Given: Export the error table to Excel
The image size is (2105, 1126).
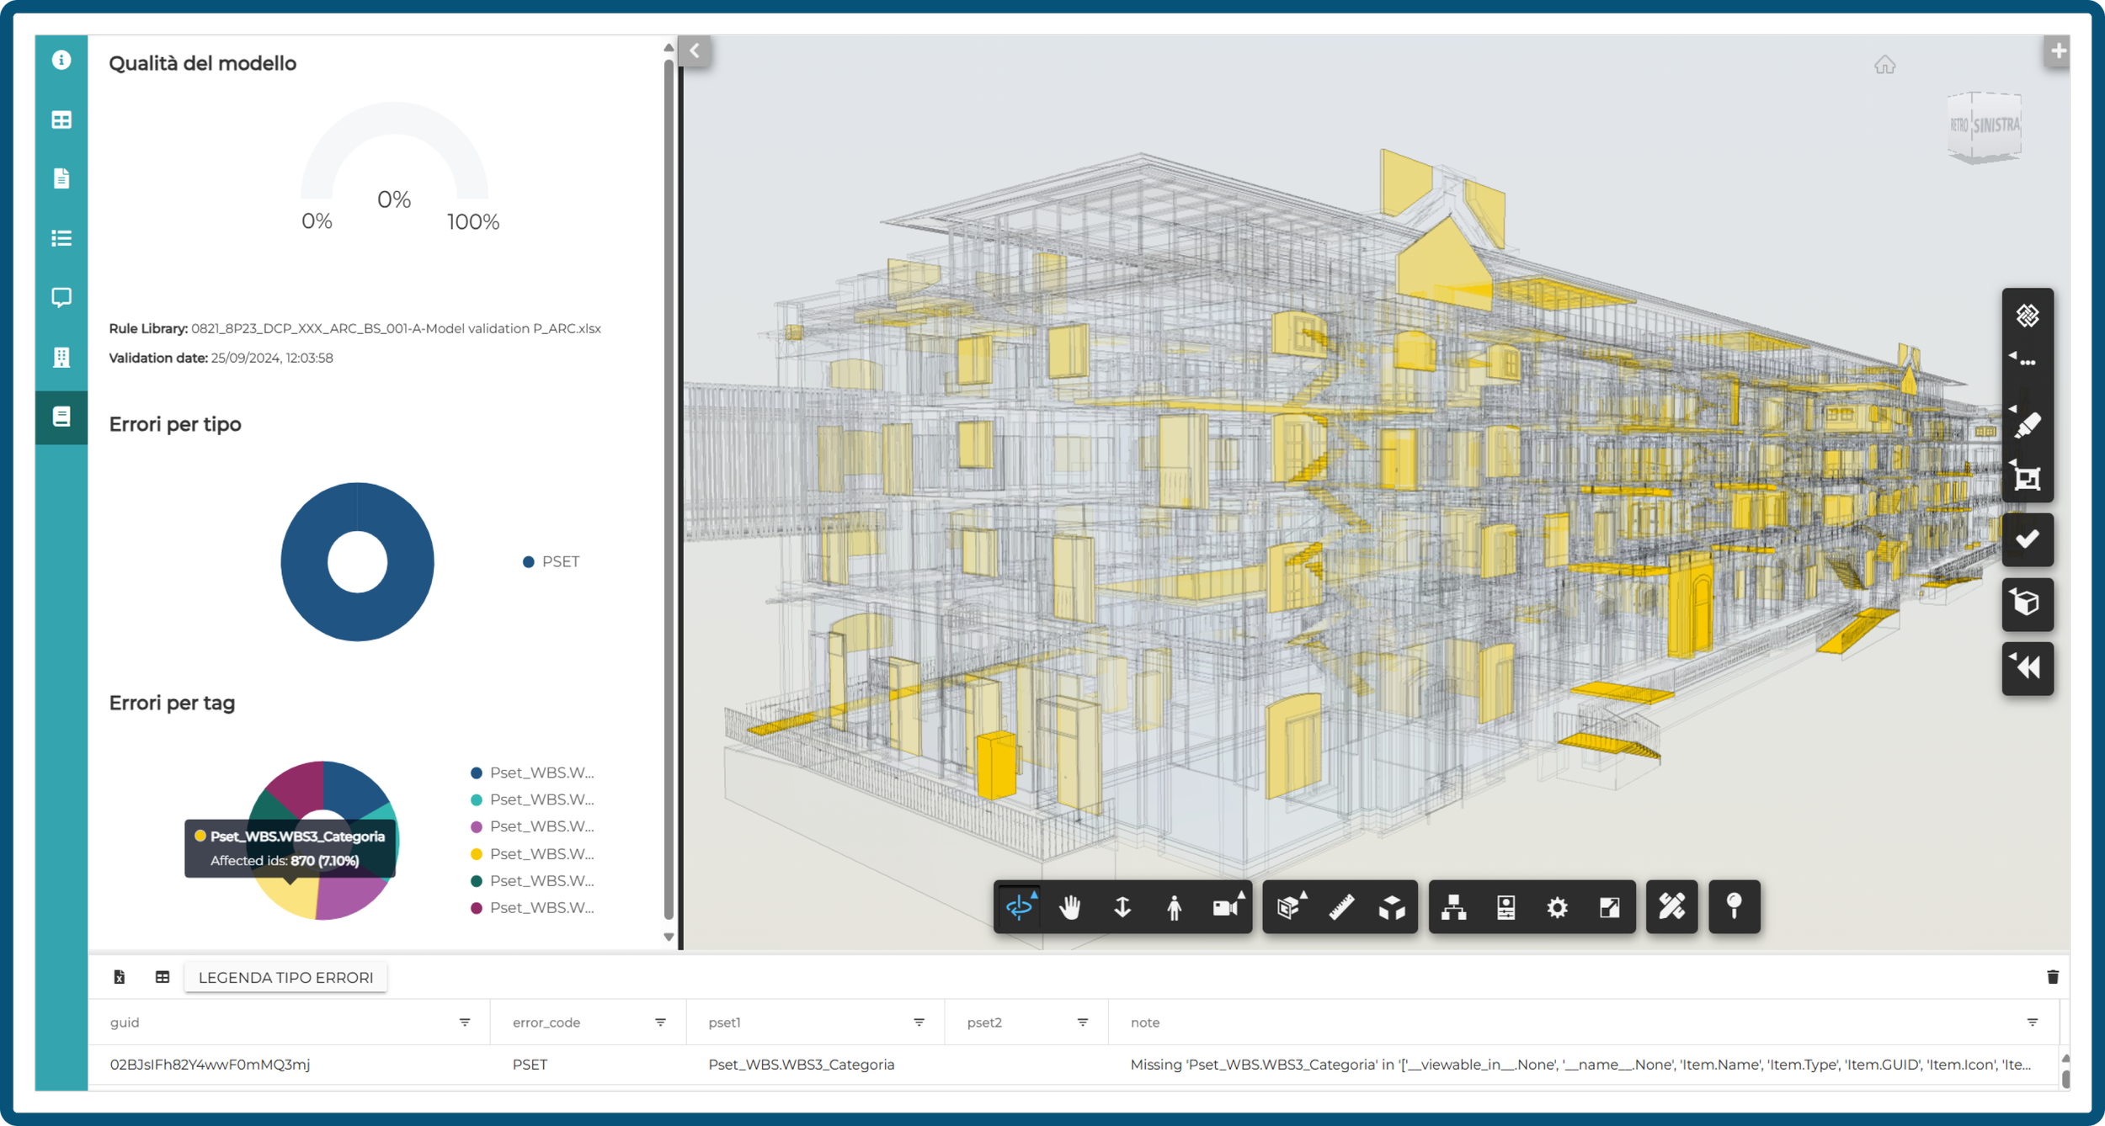Looking at the screenshot, I should (x=120, y=977).
